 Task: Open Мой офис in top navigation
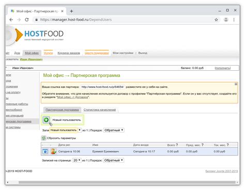tap(32, 53)
